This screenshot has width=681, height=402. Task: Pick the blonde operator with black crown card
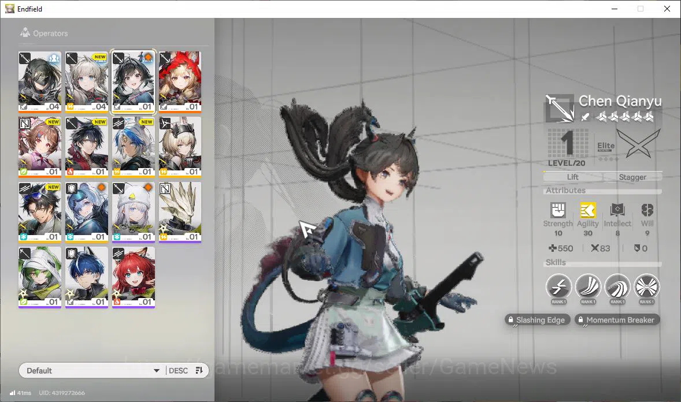(x=180, y=147)
